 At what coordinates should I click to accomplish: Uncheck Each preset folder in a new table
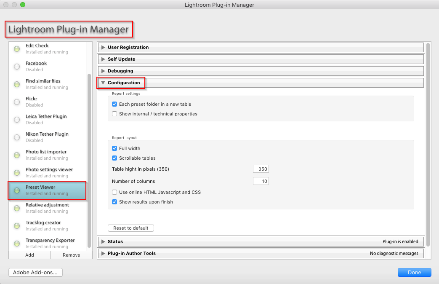114,104
